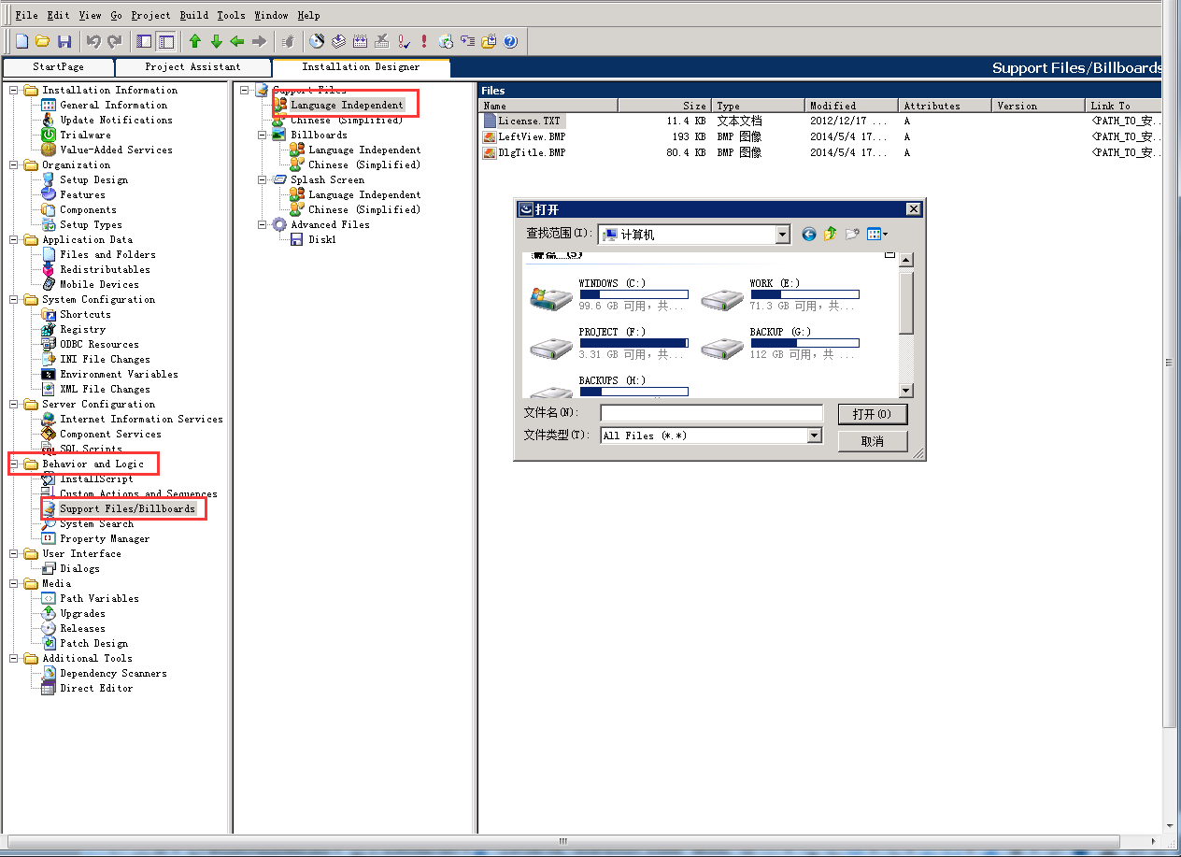Click the create new folder icon in dialog
The width and height of the screenshot is (1181, 857).
852,235
